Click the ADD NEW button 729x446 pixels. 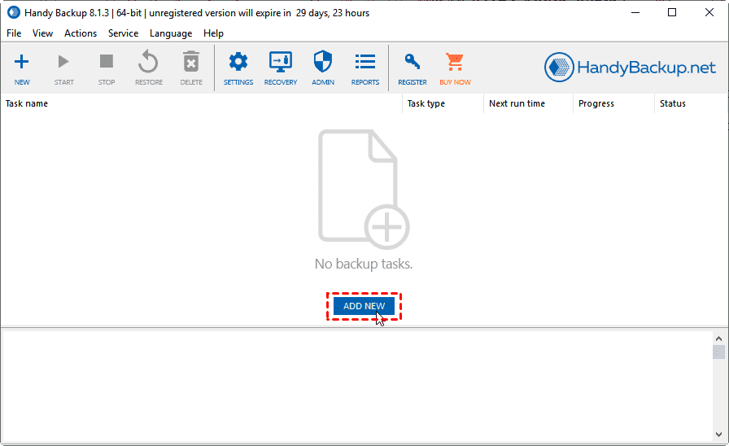[364, 306]
